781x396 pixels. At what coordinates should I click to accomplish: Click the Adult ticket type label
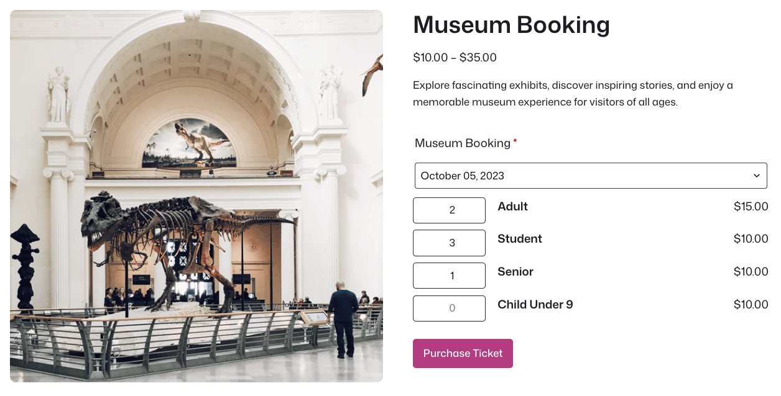pyautogui.click(x=512, y=207)
